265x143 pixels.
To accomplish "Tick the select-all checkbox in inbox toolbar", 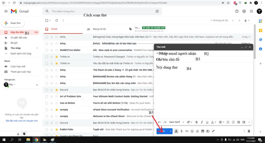I will [47, 20].
